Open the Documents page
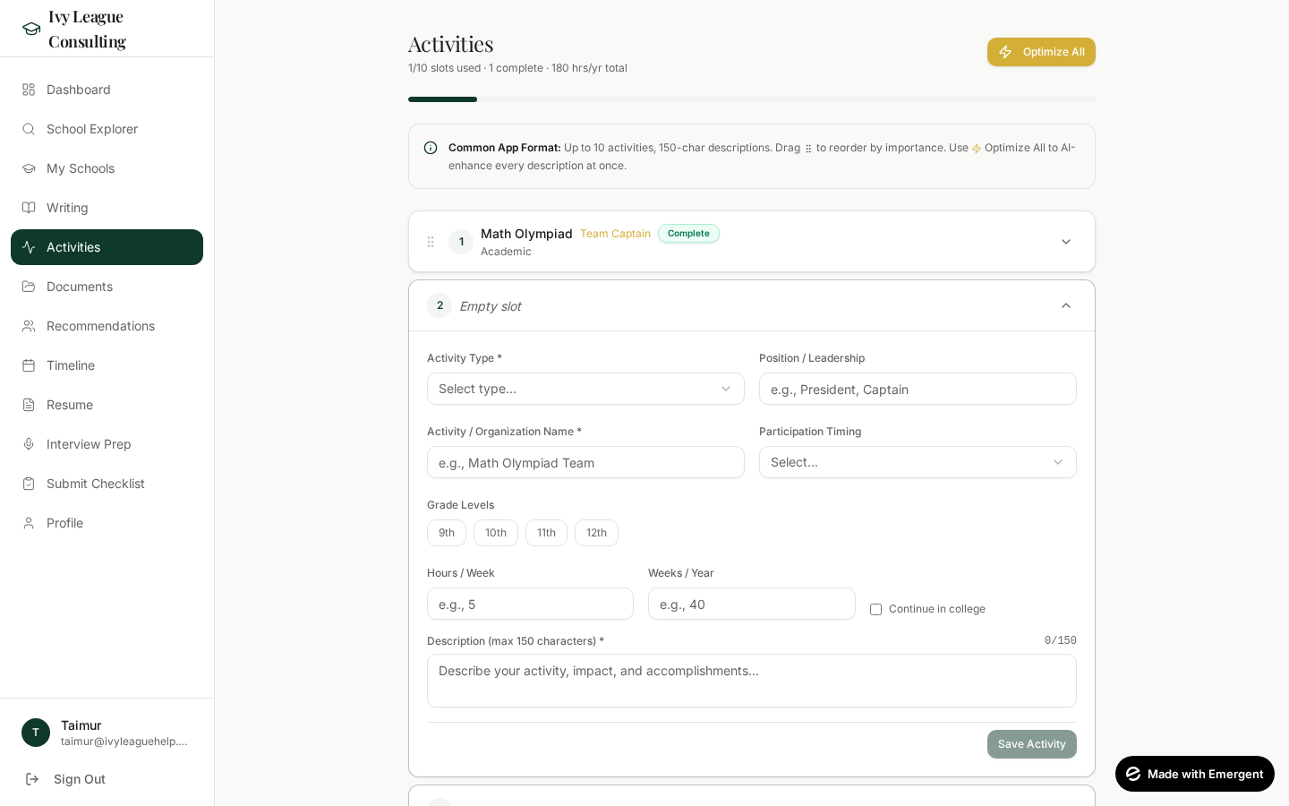 point(107,287)
